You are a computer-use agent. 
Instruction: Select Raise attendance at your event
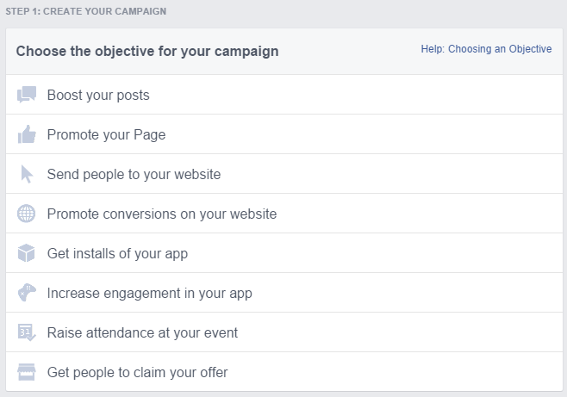coord(284,332)
